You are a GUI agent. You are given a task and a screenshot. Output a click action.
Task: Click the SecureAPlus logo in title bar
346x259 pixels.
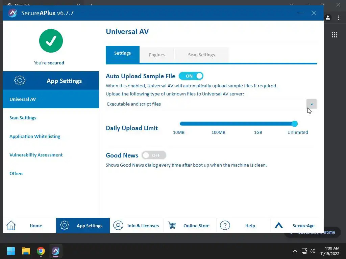13,13
